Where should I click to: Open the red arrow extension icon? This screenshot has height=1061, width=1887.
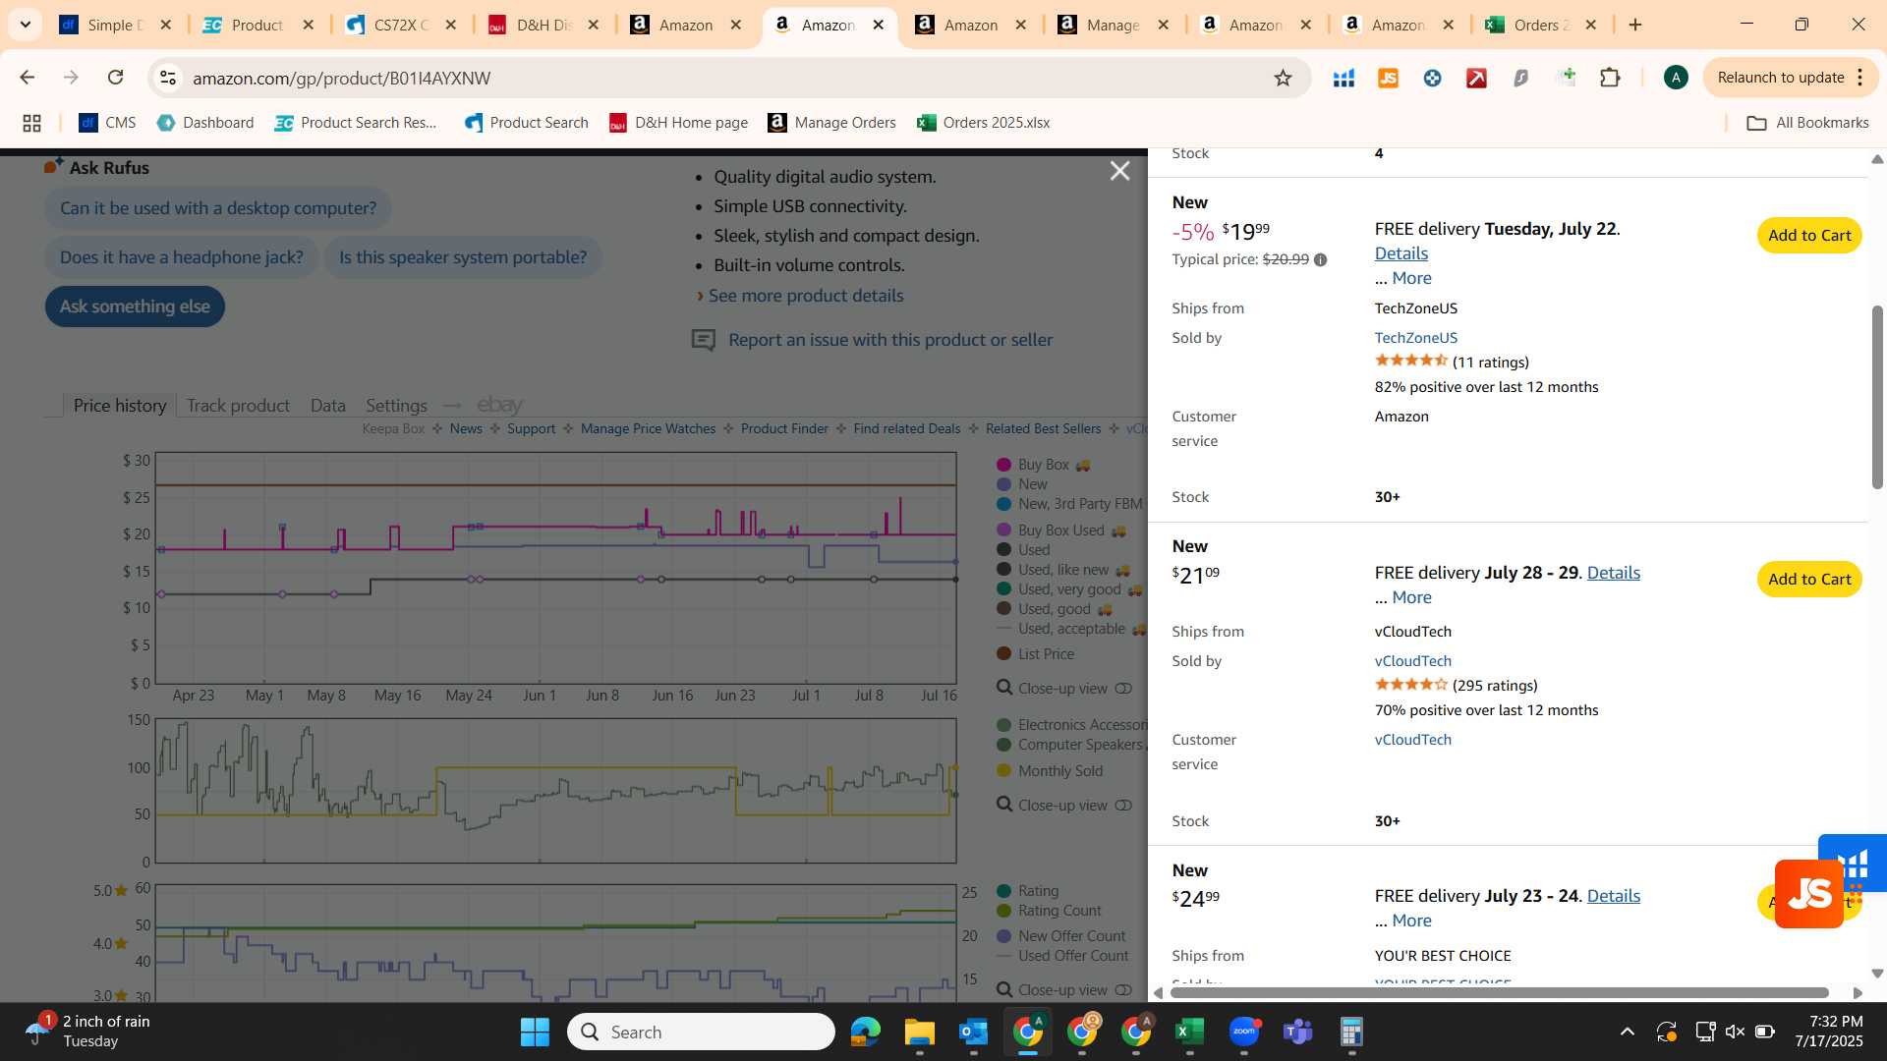(x=1476, y=78)
